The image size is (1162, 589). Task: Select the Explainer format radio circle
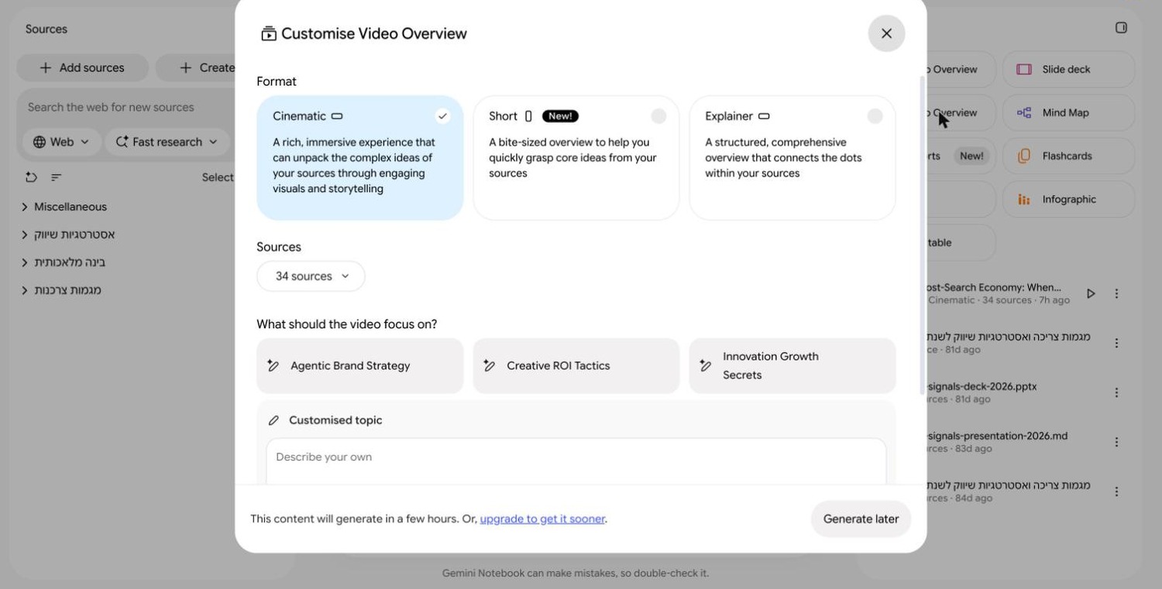(x=875, y=116)
